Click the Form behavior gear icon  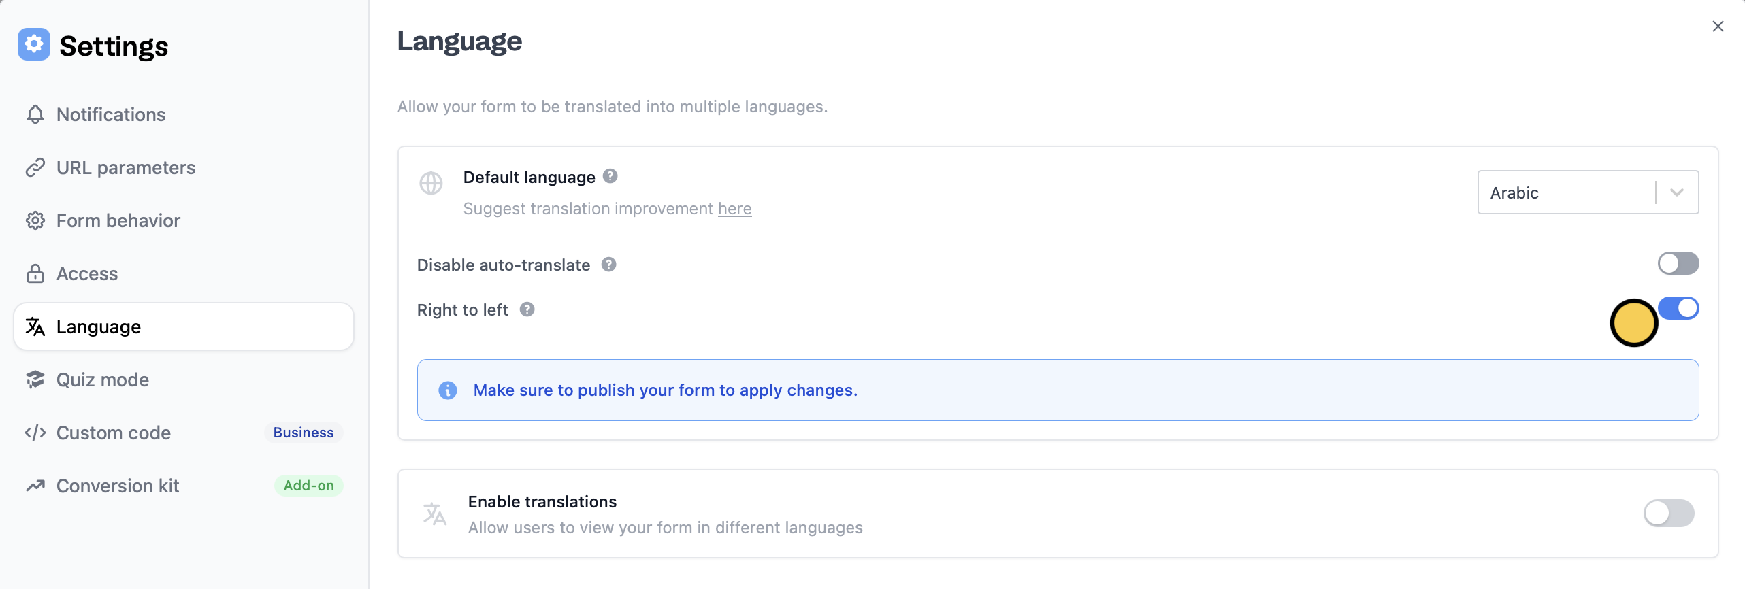pyautogui.click(x=35, y=220)
